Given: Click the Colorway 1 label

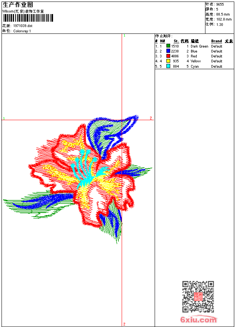Looking at the screenshot, I should [x=22, y=31].
